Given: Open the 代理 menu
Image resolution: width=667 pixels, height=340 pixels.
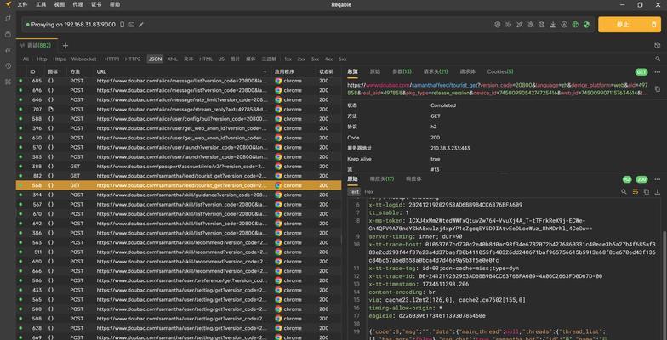Looking at the screenshot, I should (x=78, y=5).
